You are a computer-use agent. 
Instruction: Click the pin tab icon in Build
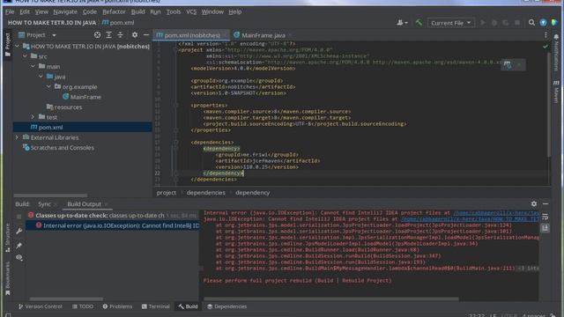[19, 245]
